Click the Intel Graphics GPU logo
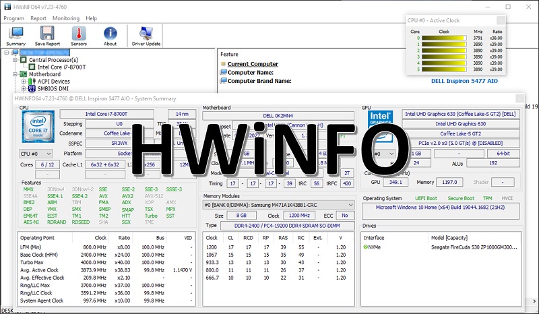Viewport: 539px width, 314px height. 380,126
